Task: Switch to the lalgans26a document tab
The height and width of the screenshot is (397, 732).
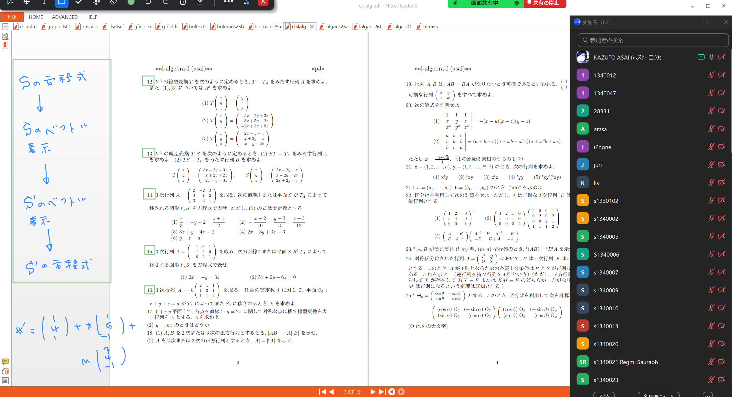Action: pos(334,27)
